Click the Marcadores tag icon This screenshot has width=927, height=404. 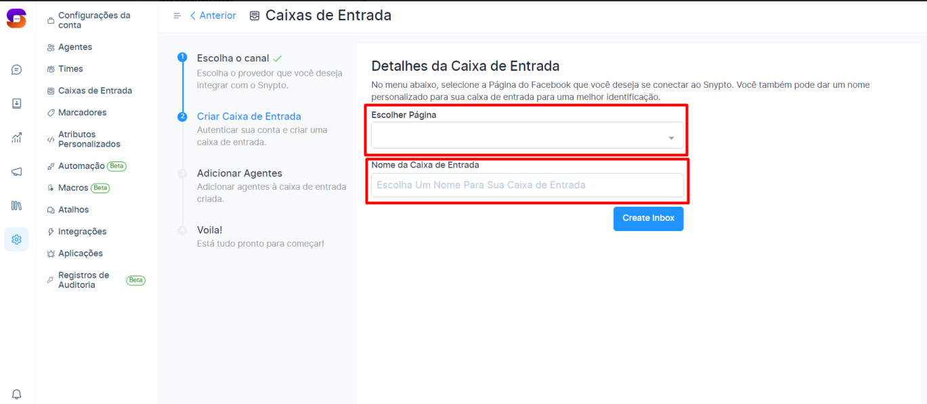[x=51, y=113]
